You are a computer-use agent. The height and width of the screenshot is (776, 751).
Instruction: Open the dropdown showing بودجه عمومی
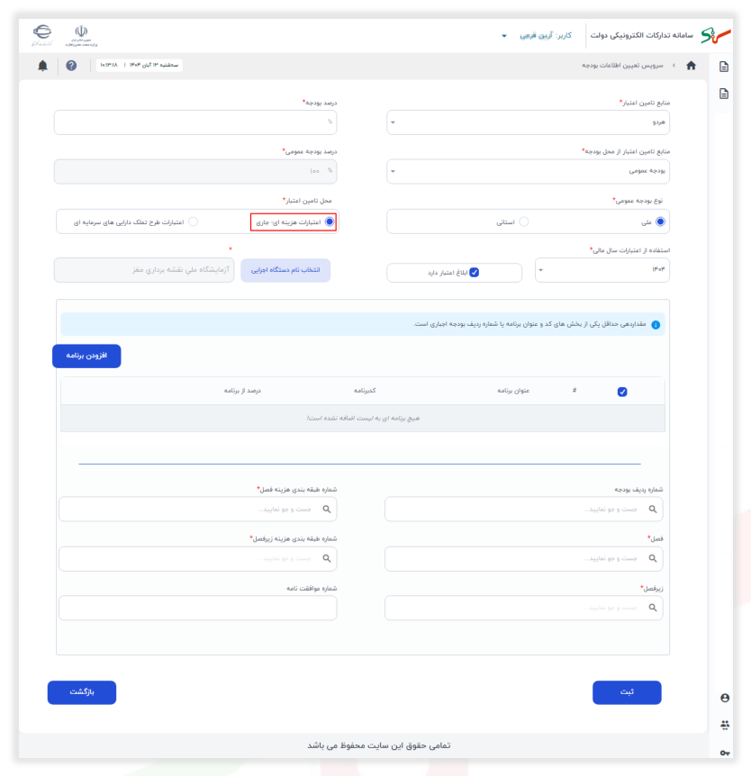point(528,171)
